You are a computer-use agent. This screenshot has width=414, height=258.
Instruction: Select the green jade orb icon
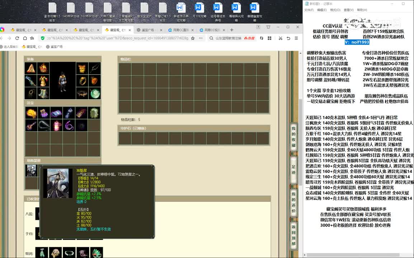click(x=94, y=94)
